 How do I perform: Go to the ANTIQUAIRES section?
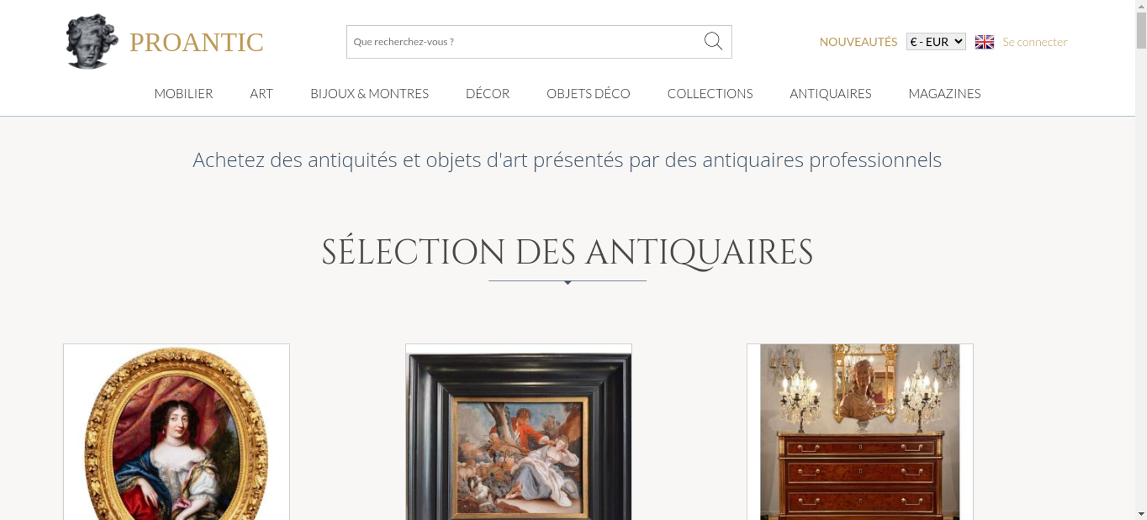[830, 93]
